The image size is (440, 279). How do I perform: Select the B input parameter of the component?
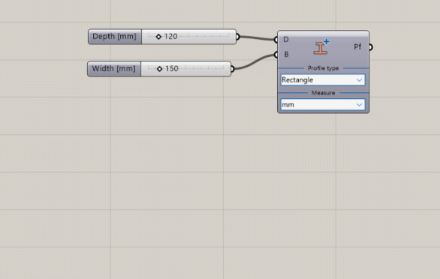tap(286, 55)
